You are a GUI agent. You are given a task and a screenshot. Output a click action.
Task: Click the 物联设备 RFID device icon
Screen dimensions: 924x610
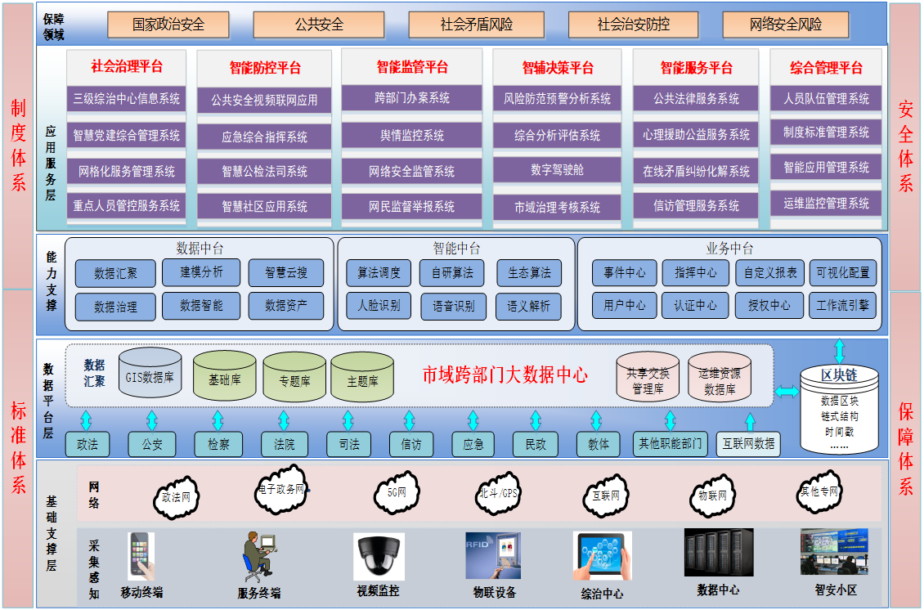[493, 556]
